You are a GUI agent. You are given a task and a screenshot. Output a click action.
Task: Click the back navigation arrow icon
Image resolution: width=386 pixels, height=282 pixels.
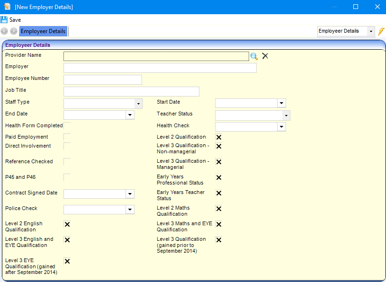click(4, 31)
